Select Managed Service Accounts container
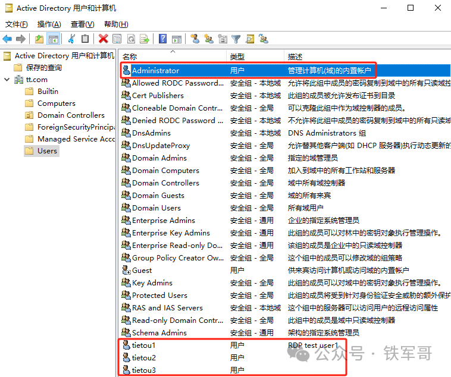 (x=76, y=139)
